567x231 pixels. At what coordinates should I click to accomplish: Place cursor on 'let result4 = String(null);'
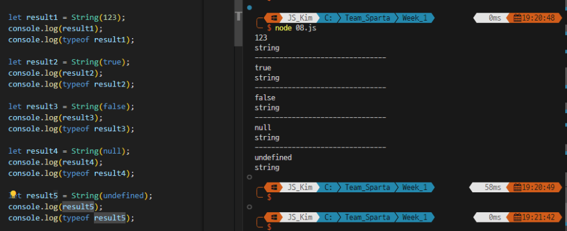click(x=69, y=151)
